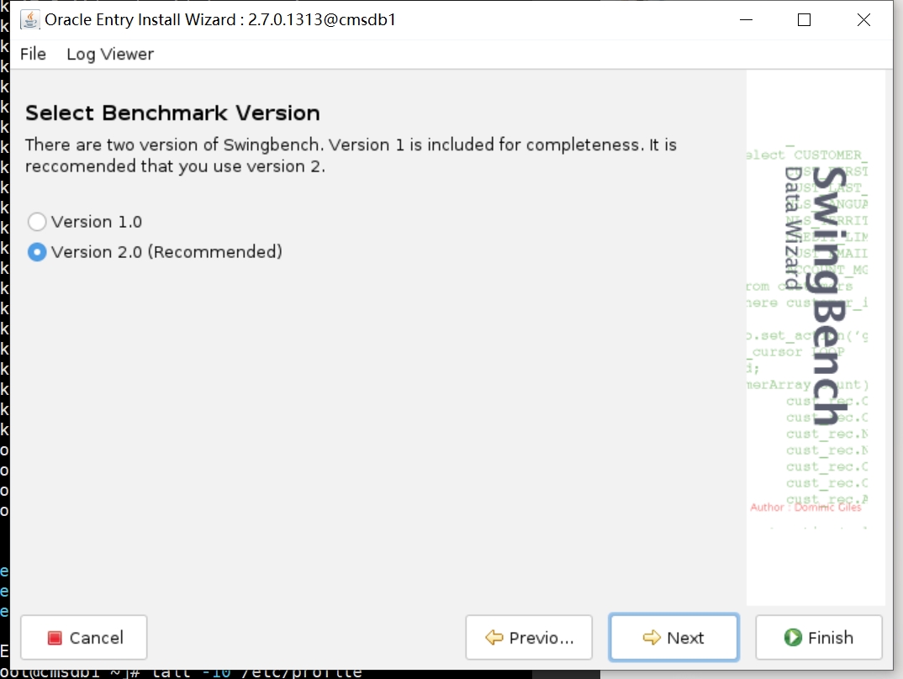Click the Cancel button
This screenshot has height=679, width=903.
tap(84, 638)
